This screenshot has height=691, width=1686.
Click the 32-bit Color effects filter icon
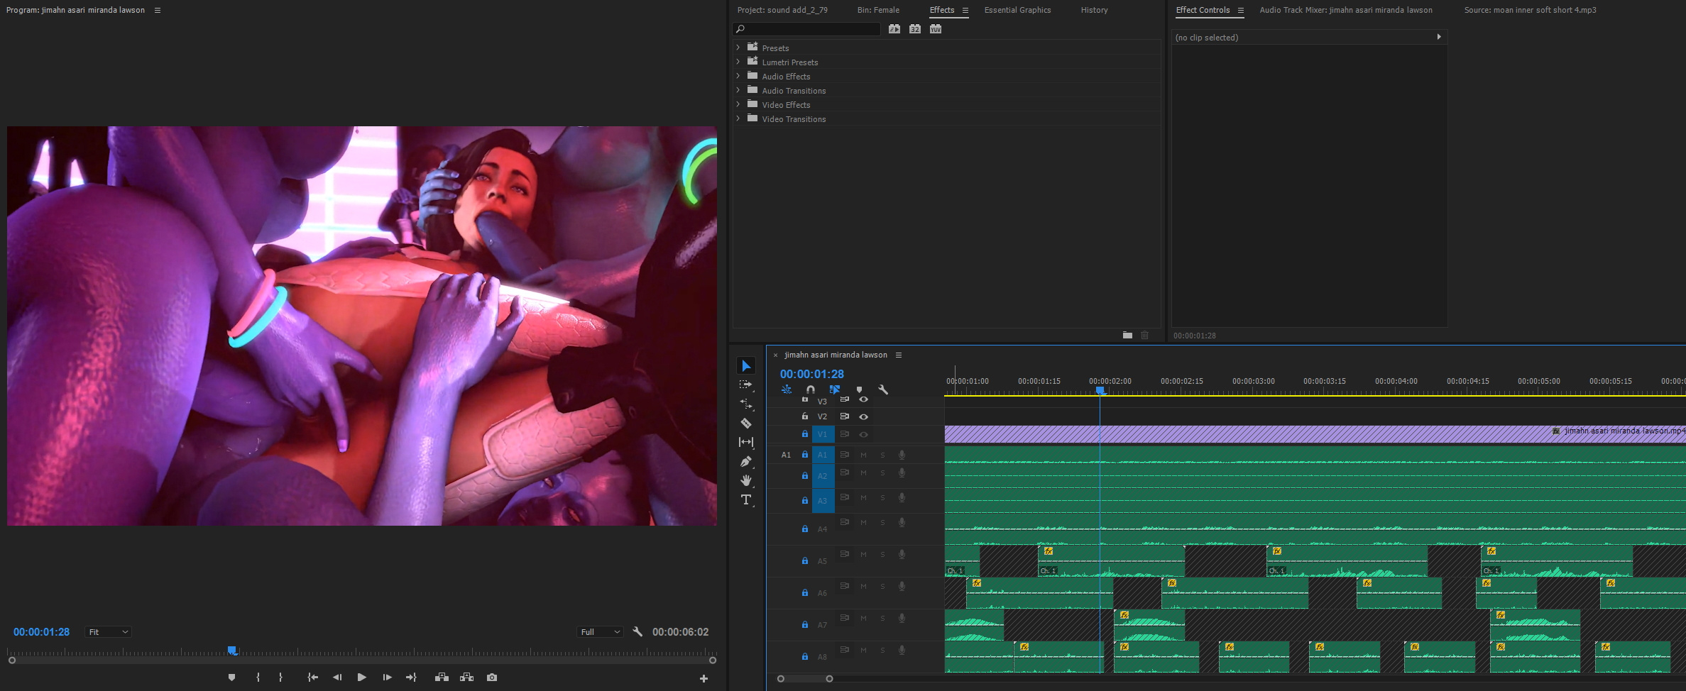(x=915, y=29)
